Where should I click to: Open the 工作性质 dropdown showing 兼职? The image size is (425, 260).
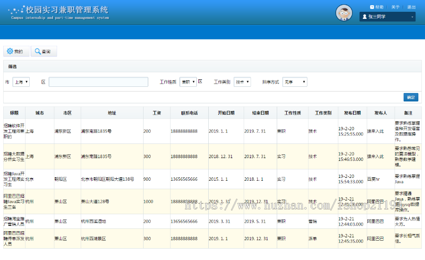pyautogui.click(x=188, y=82)
